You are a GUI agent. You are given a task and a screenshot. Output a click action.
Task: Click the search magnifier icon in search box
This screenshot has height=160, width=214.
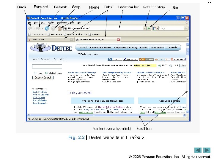(186, 28)
